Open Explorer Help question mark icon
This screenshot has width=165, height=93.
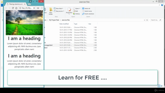pyautogui.click(x=162, y=5)
